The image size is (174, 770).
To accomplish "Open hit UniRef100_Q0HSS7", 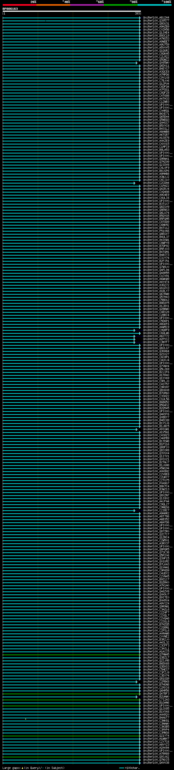I will 156,123.
